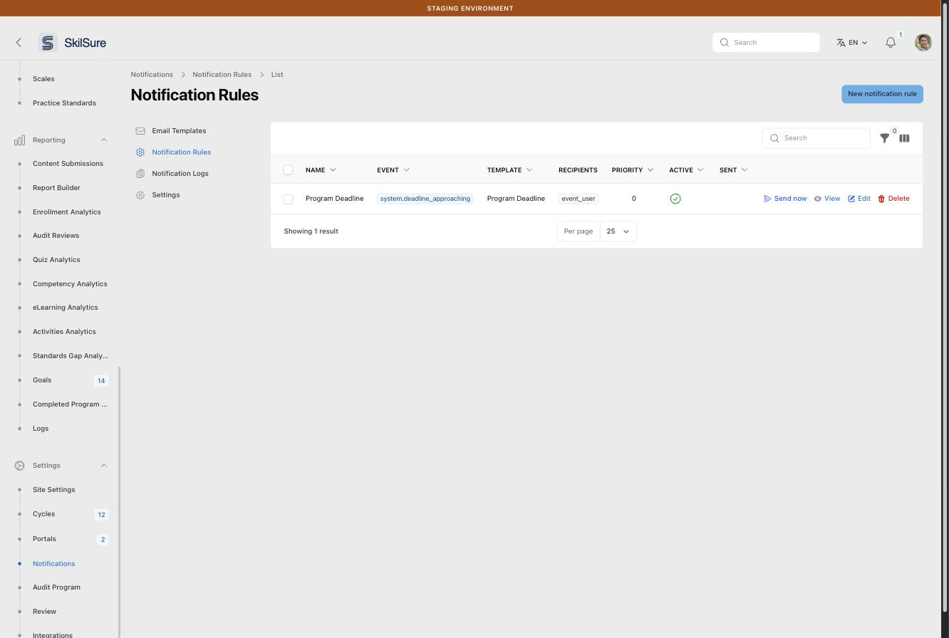
Task: Check the Program Deadline row checkbox
Action: click(x=288, y=199)
